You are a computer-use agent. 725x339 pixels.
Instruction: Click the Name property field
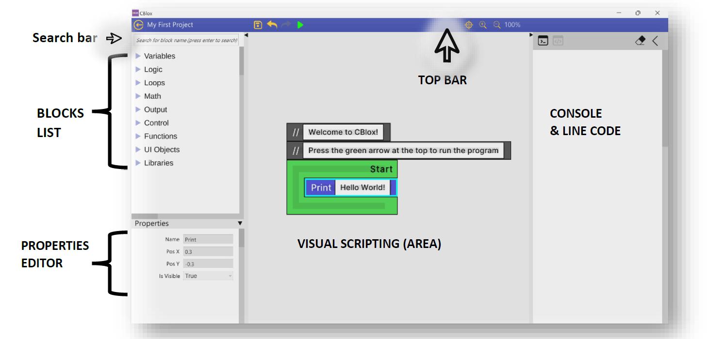click(x=208, y=239)
